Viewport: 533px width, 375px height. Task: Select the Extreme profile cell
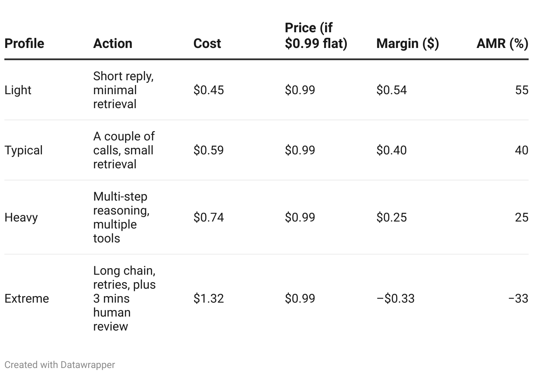coord(27,299)
